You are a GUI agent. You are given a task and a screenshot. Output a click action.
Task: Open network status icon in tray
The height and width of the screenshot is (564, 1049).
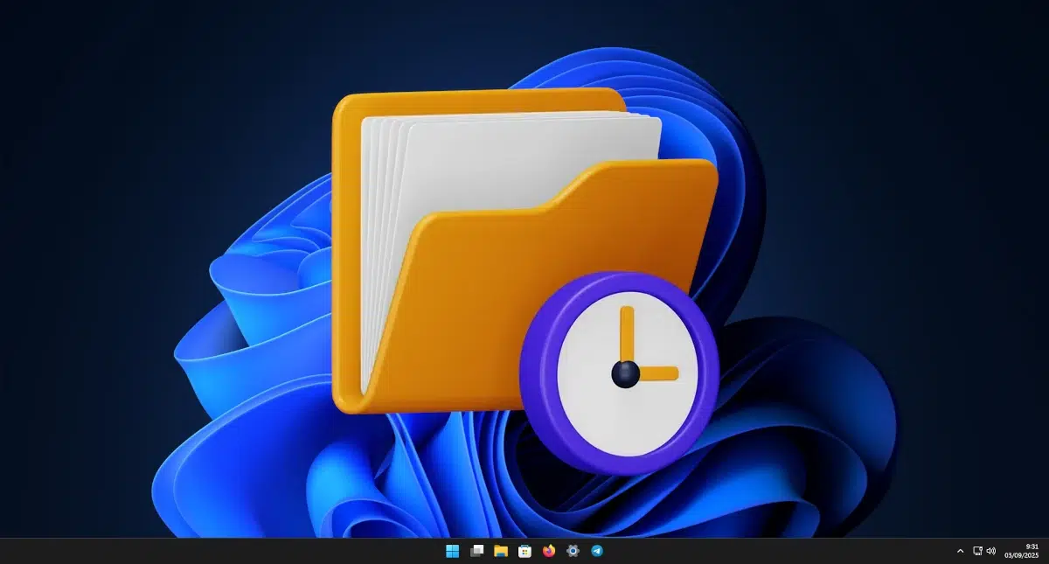977,551
